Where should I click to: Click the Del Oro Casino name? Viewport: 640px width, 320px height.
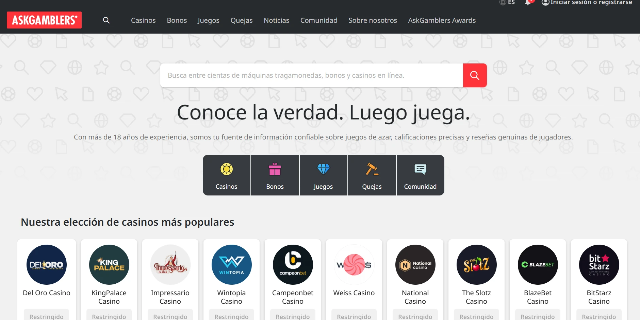(x=47, y=293)
